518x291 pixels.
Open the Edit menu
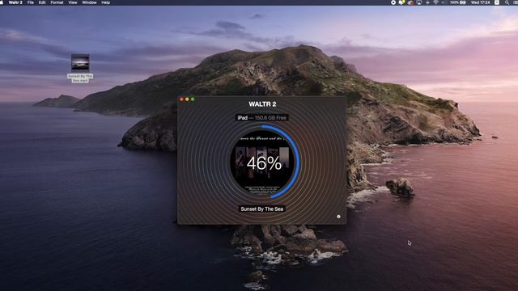click(42, 2)
